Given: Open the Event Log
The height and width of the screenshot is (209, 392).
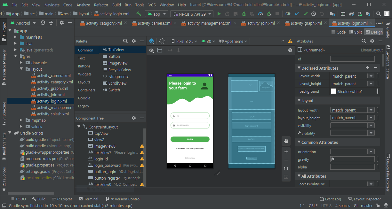Looking at the screenshot, I should click(330, 199).
